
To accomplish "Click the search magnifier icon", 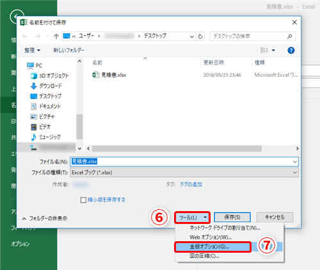I will [289, 36].
